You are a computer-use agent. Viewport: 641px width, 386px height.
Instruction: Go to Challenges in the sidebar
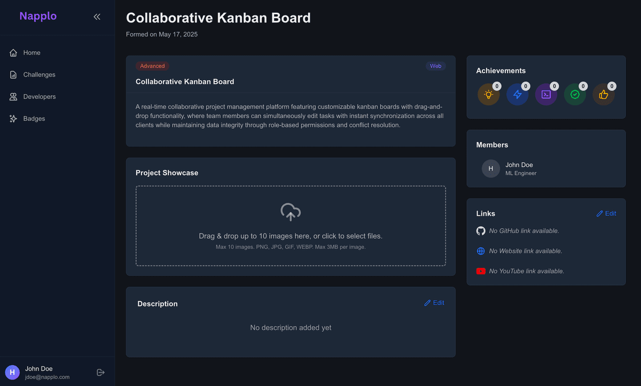(39, 74)
